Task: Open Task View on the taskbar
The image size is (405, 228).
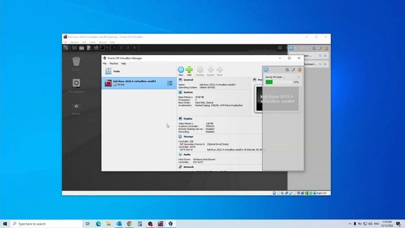Action: pos(88,224)
